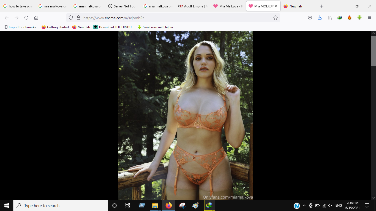Click the flame extension icon in toolbar
Image resolution: width=376 pixels, height=211 pixels.
[350, 18]
